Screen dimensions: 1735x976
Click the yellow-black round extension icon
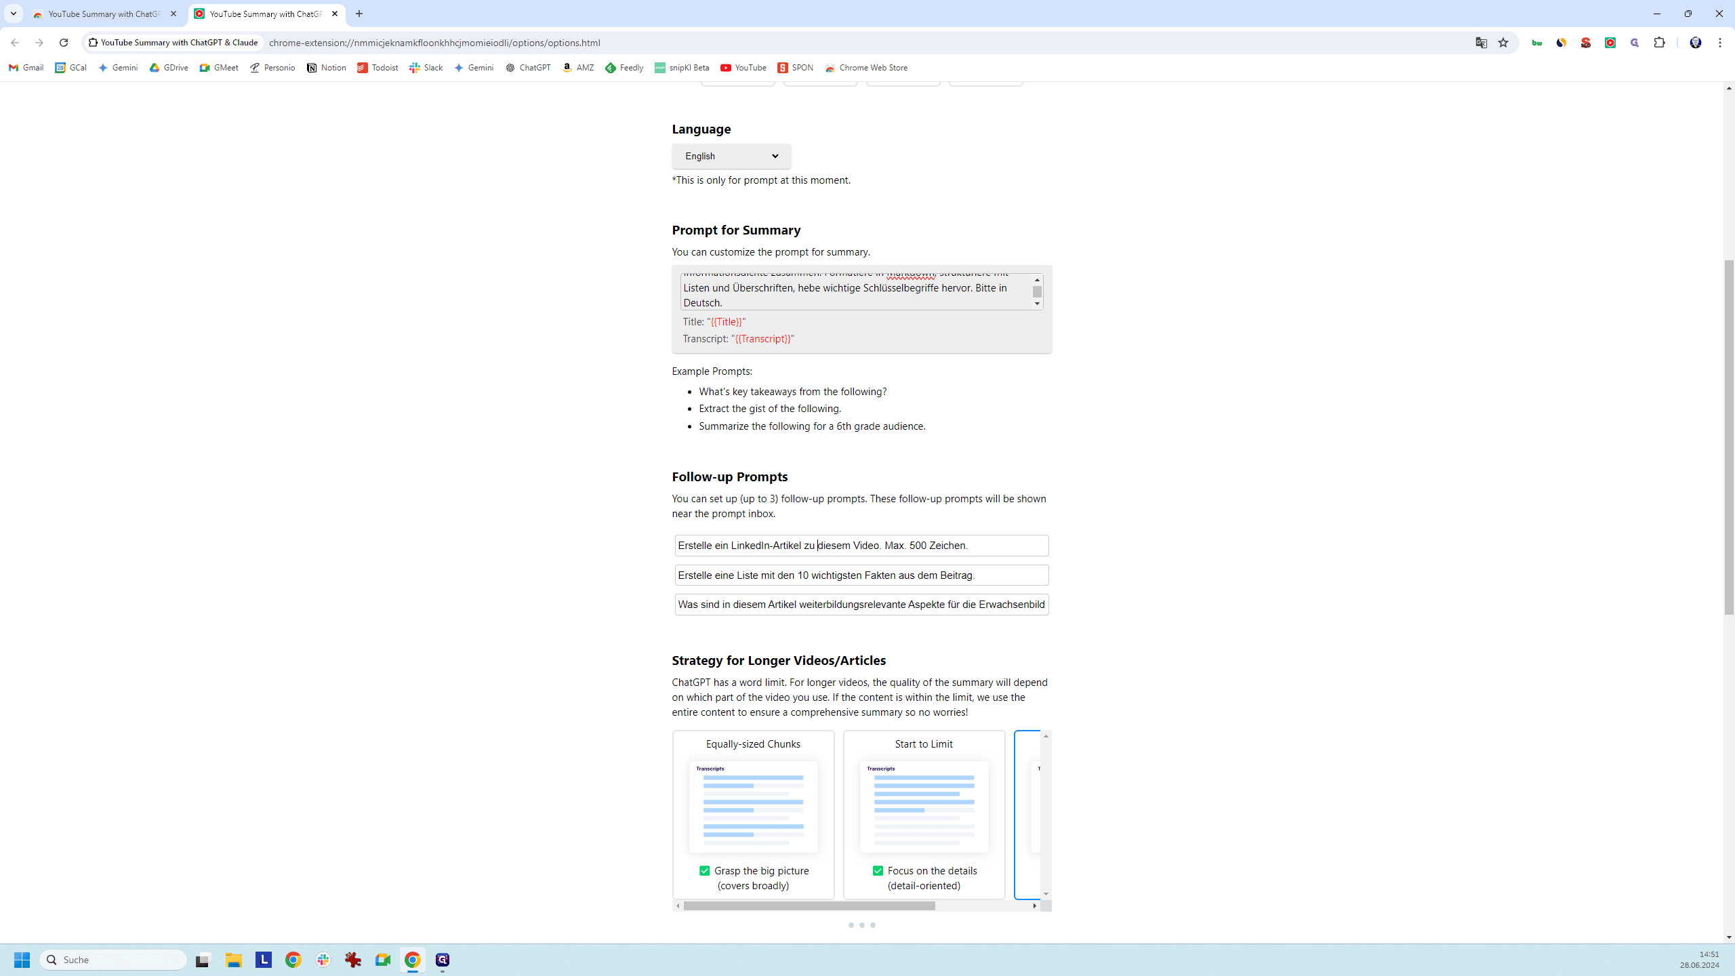pyautogui.click(x=1561, y=43)
